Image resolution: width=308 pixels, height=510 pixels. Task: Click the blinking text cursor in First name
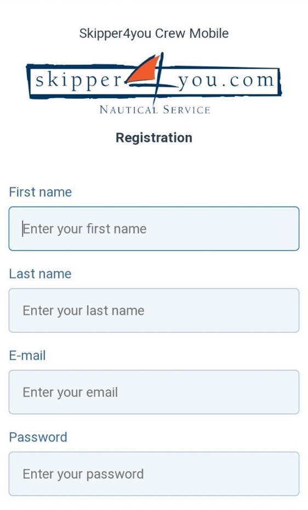pos(22,229)
